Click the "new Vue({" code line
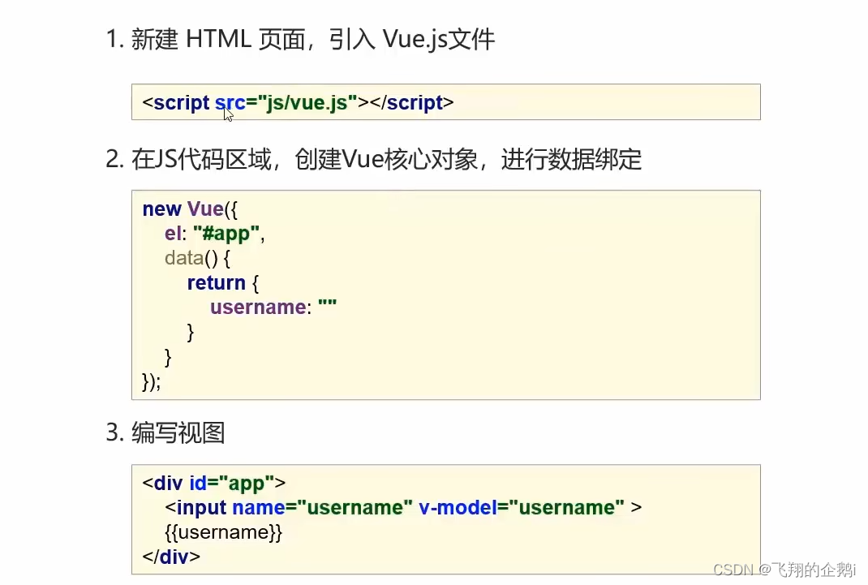Screen dimensions: 868x585 pyautogui.click(x=190, y=209)
